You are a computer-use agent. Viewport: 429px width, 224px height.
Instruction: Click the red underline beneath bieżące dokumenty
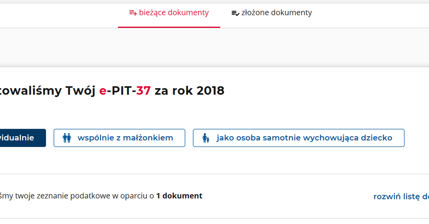click(169, 27)
